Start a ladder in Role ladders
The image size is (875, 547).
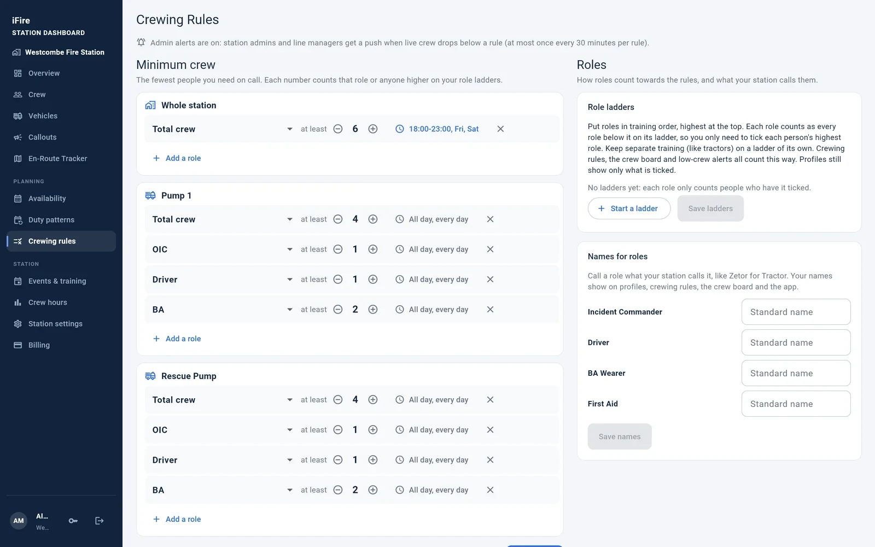point(629,208)
